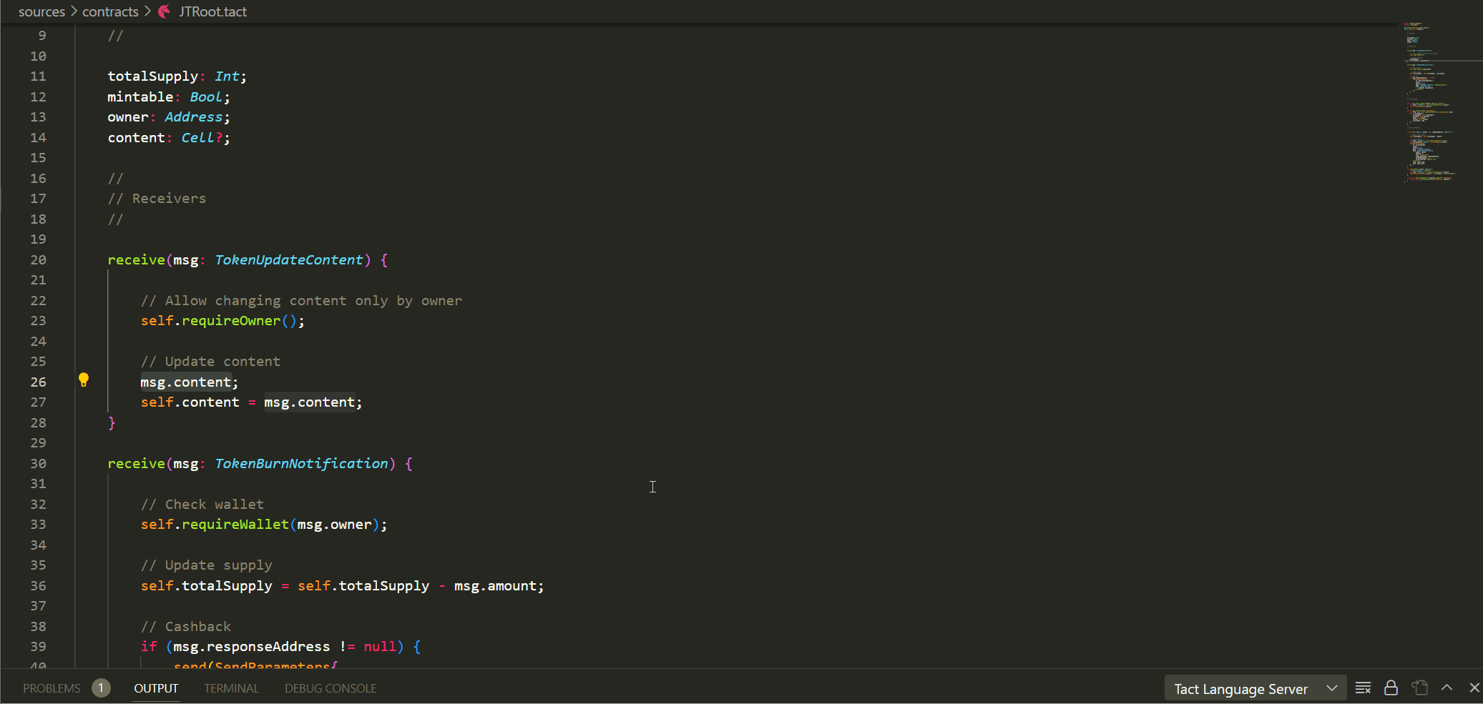1483x704 pixels.
Task: Select the OUTPUT tab
Action: click(x=156, y=688)
